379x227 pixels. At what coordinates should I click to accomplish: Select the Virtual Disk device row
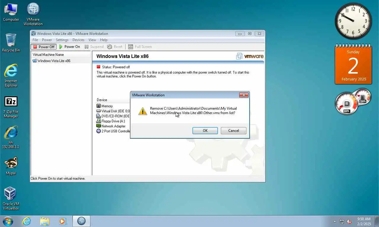pos(113,111)
